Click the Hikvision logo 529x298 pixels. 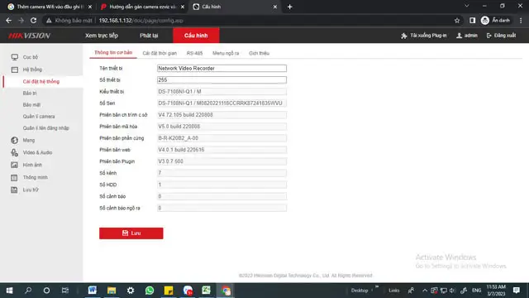30,36
